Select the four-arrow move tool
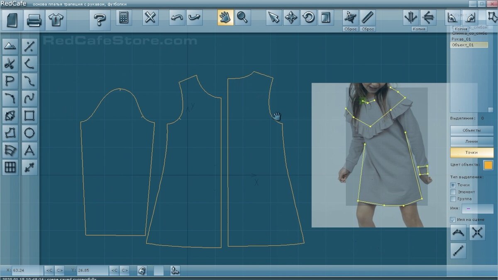498x280 pixels. (x=291, y=18)
